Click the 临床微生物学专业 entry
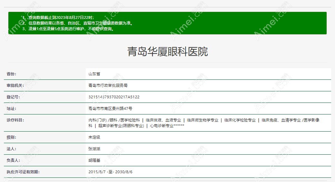This screenshot has height=182, width=335. point(202,120)
